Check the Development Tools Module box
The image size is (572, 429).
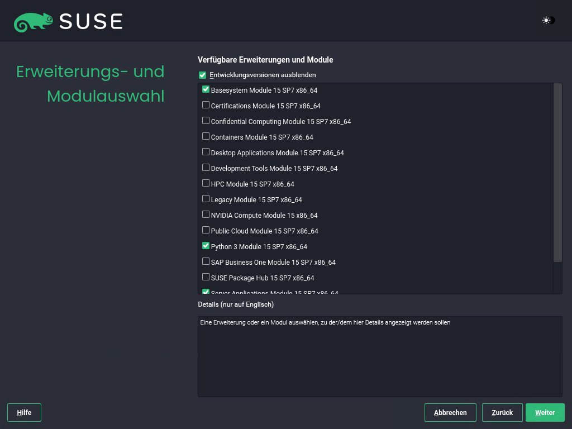click(x=206, y=168)
